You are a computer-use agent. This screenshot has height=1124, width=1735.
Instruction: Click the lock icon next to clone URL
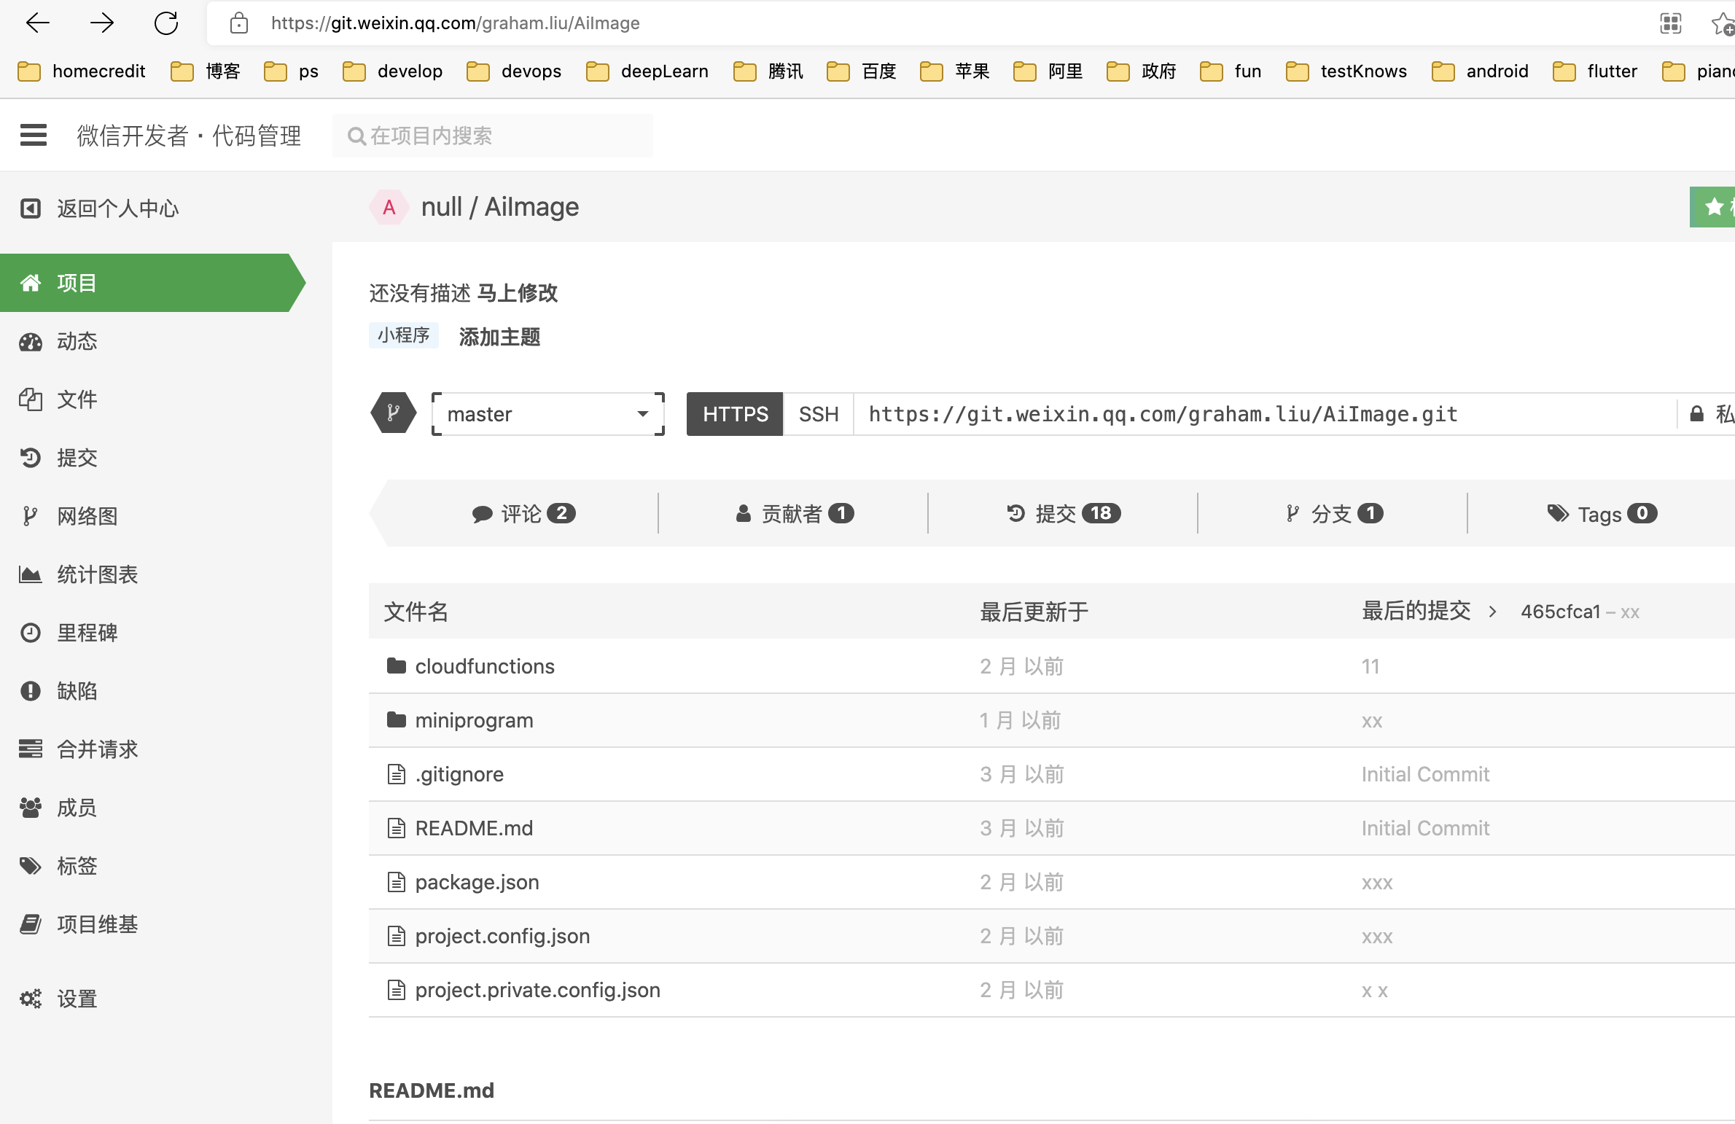[1697, 413]
